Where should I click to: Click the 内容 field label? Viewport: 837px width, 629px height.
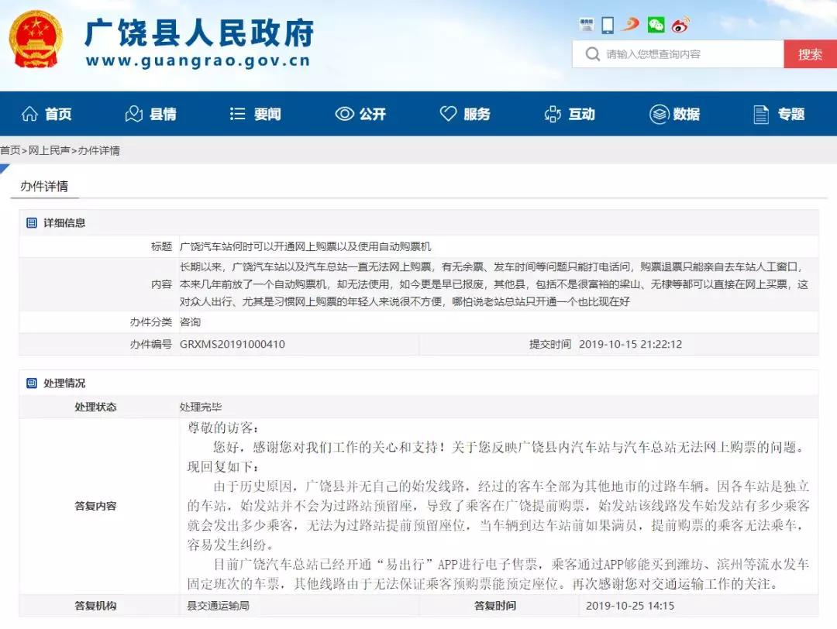pos(161,284)
